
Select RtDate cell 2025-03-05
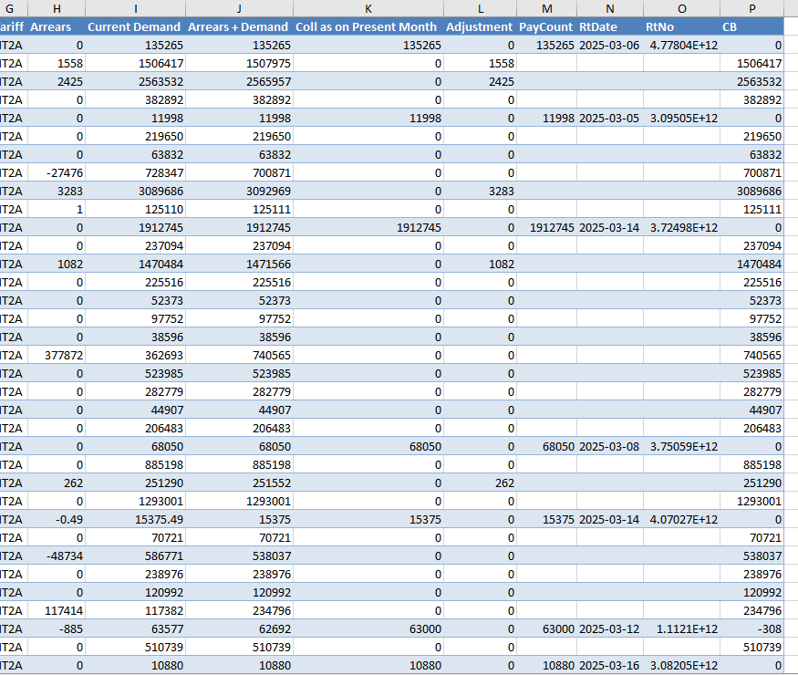(610, 118)
